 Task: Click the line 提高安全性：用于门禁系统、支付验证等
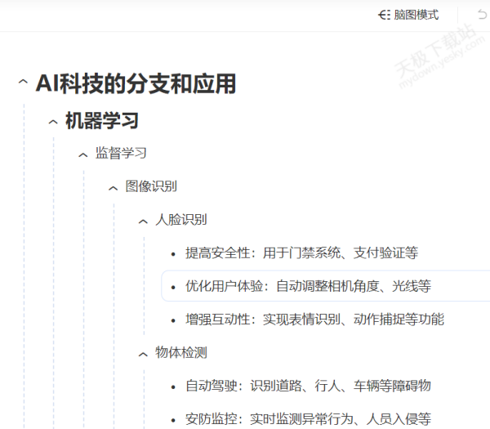[x=301, y=253]
